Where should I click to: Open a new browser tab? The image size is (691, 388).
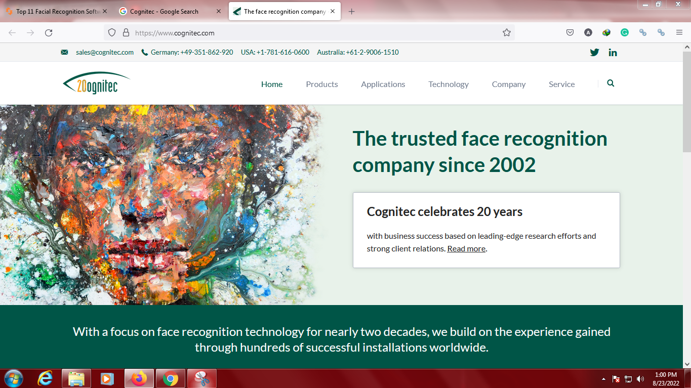click(352, 12)
